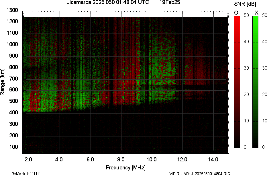Click the O scale value 40
The height and width of the screenshot is (176, 267).
click(x=246, y=42)
